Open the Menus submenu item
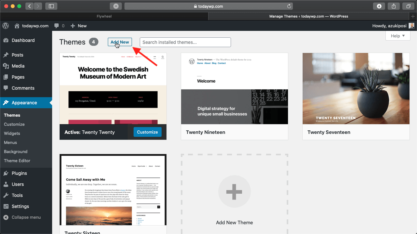Image resolution: width=417 pixels, height=234 pixels. (x=10, y=142)
